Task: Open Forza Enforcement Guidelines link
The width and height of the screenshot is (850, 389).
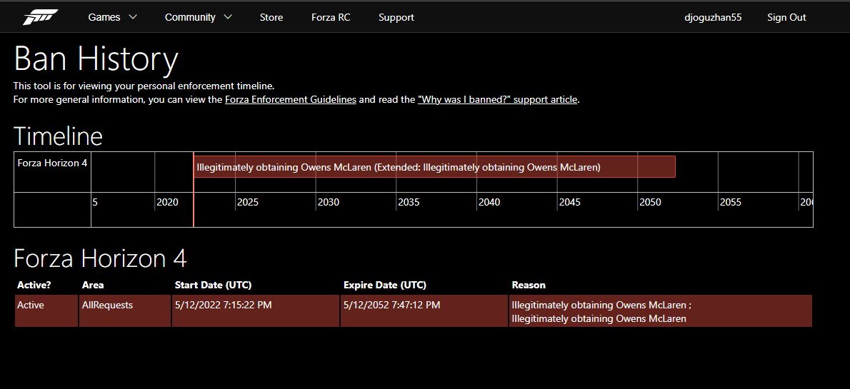Action: point(291,100)
